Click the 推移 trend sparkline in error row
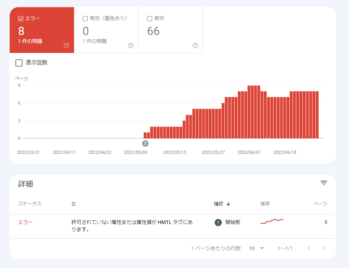The image size is (349, 268). tap(272, 222)
